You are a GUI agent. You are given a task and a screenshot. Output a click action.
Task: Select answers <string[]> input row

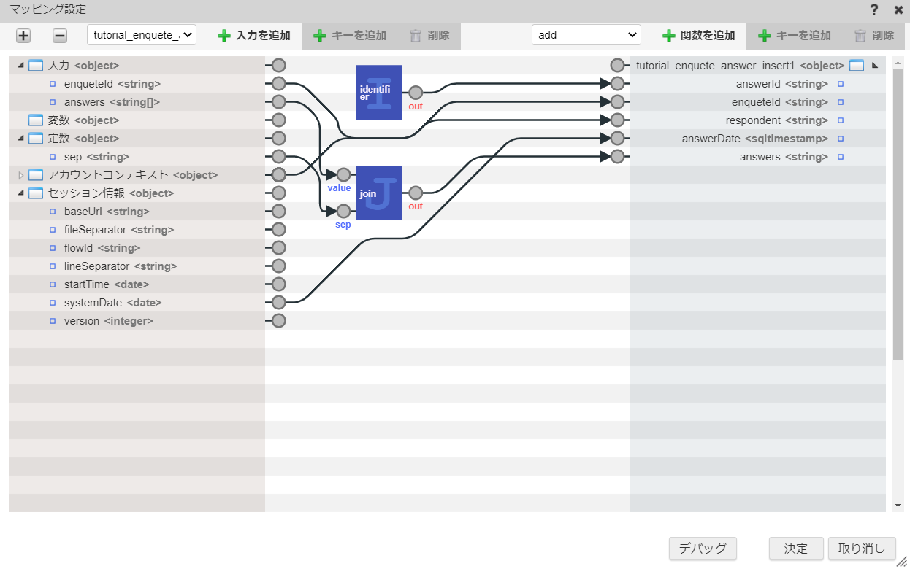click(137, 102)
